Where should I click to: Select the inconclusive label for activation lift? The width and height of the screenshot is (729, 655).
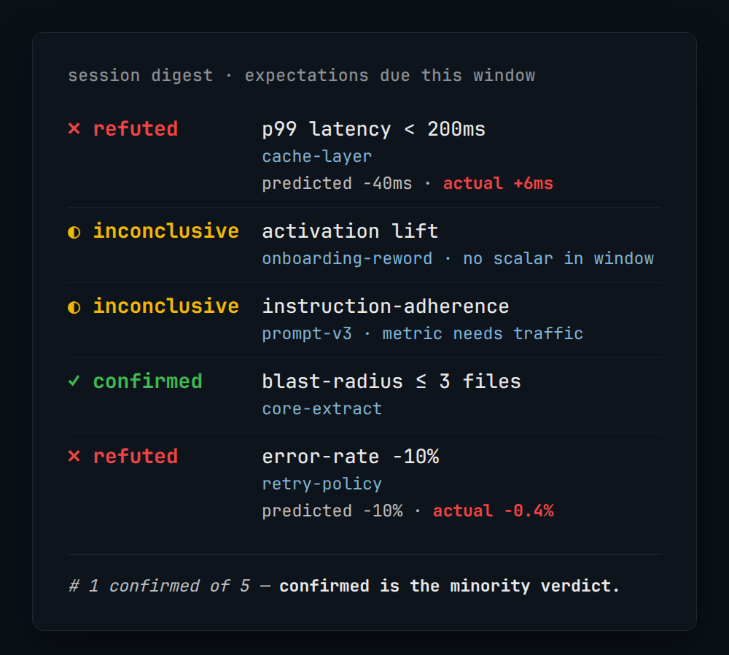click(x=166, y=231)
